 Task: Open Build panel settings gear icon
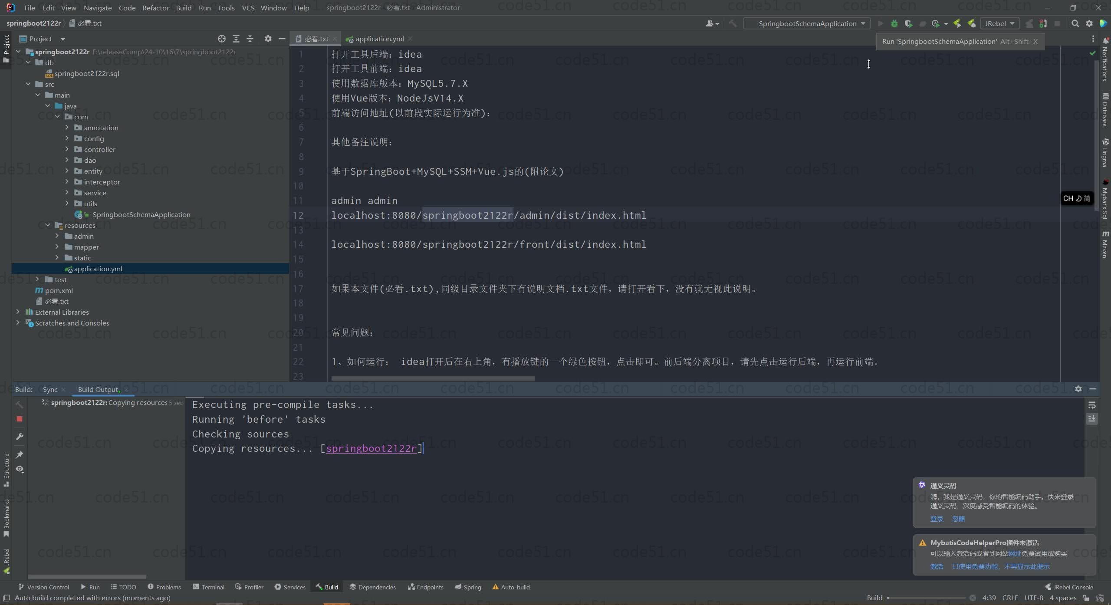(1078, 389)
